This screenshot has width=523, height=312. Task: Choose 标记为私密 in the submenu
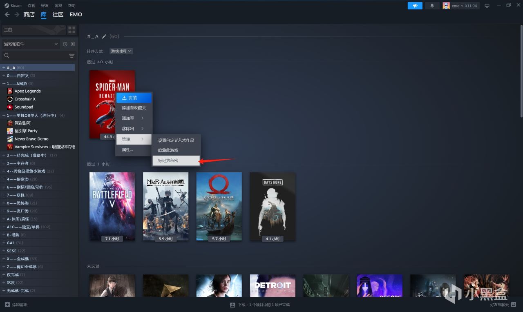(176, 160)
